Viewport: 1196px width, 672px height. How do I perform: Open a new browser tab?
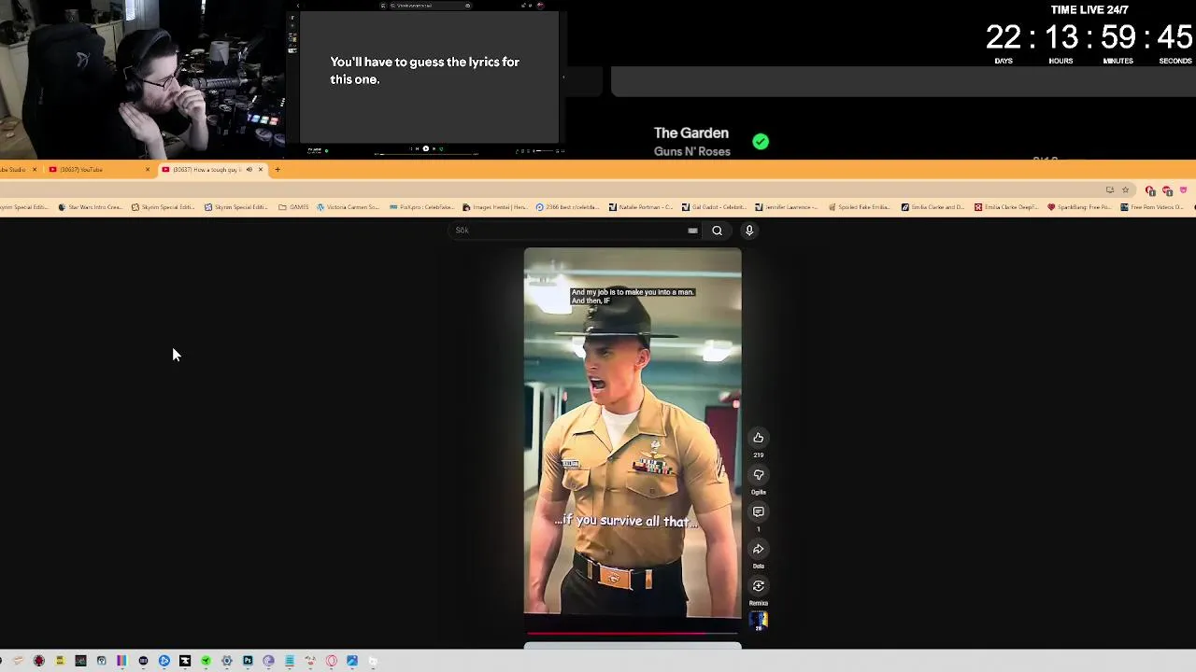tap(278, 169)
